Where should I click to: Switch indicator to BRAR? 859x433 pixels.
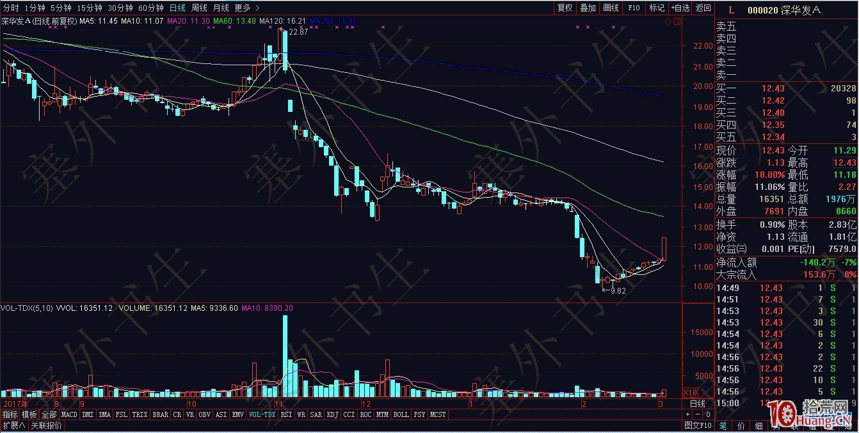(161, 414)
